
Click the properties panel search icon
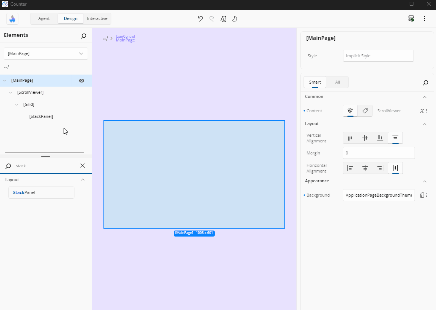tap(425, 82)
